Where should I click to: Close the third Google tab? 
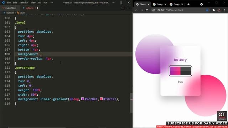tap(182, 4)
